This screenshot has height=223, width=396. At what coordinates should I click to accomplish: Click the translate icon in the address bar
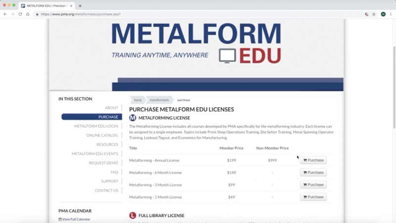point(366,14)
